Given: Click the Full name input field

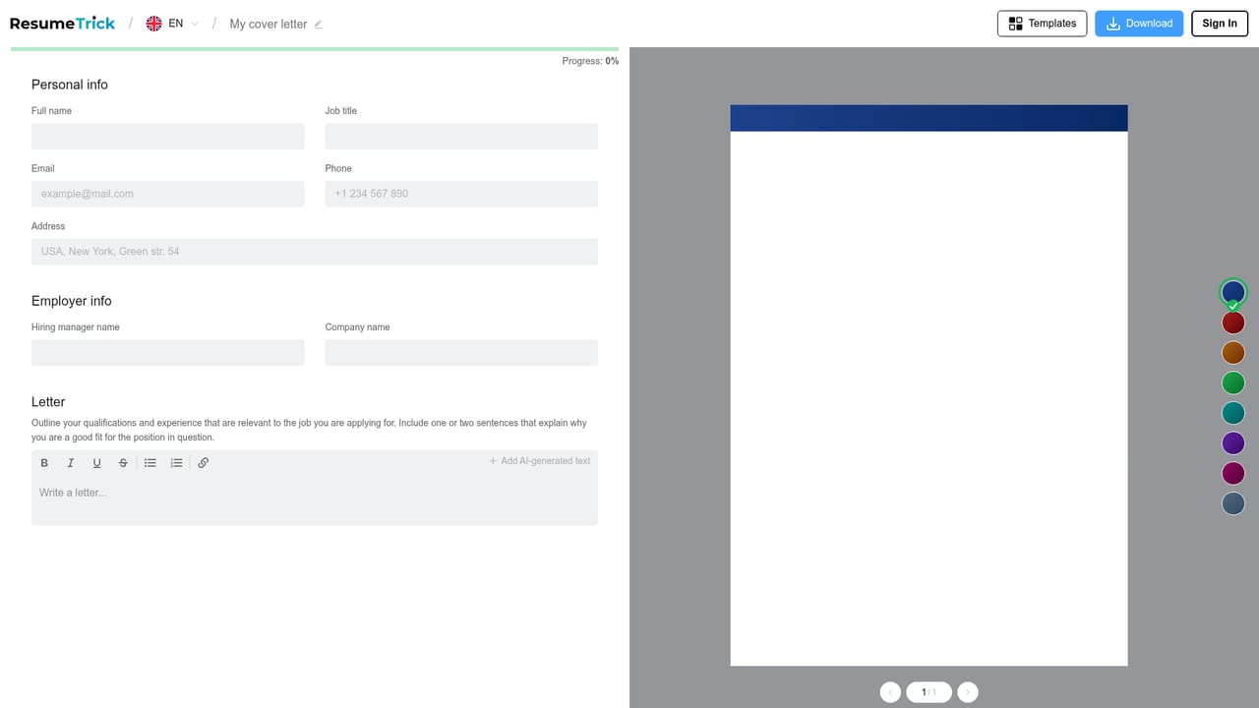Looking at the screenshot, I should coord(168,137).
